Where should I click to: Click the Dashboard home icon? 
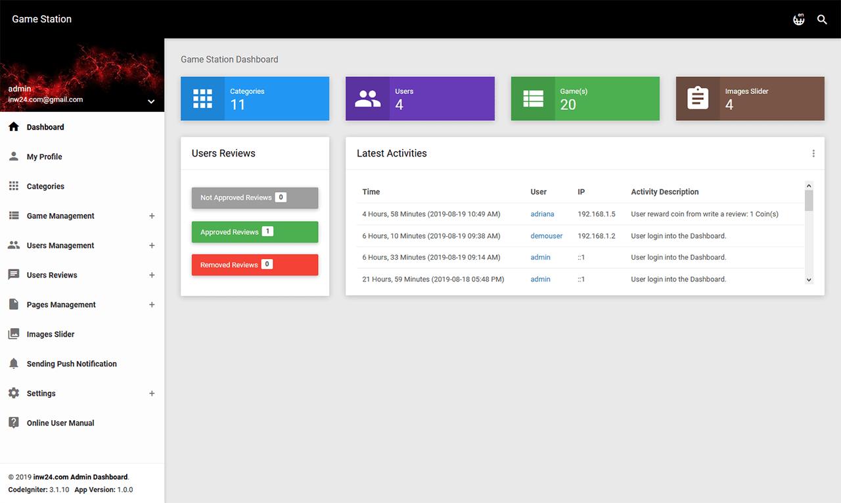[x=14, y=127]
